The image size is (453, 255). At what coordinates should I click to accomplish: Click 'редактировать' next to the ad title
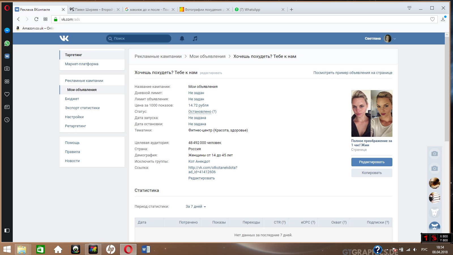(211, 73)
